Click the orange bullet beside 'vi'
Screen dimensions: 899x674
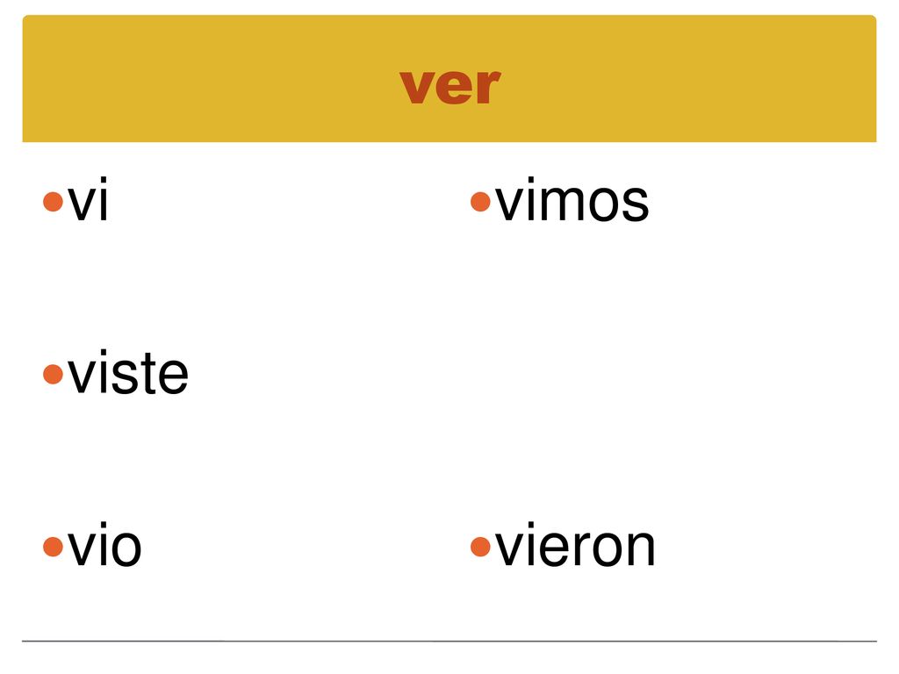(x=53, y=202)
